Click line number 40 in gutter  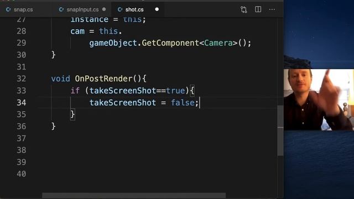pyautogui.click(x=22, y=174)
